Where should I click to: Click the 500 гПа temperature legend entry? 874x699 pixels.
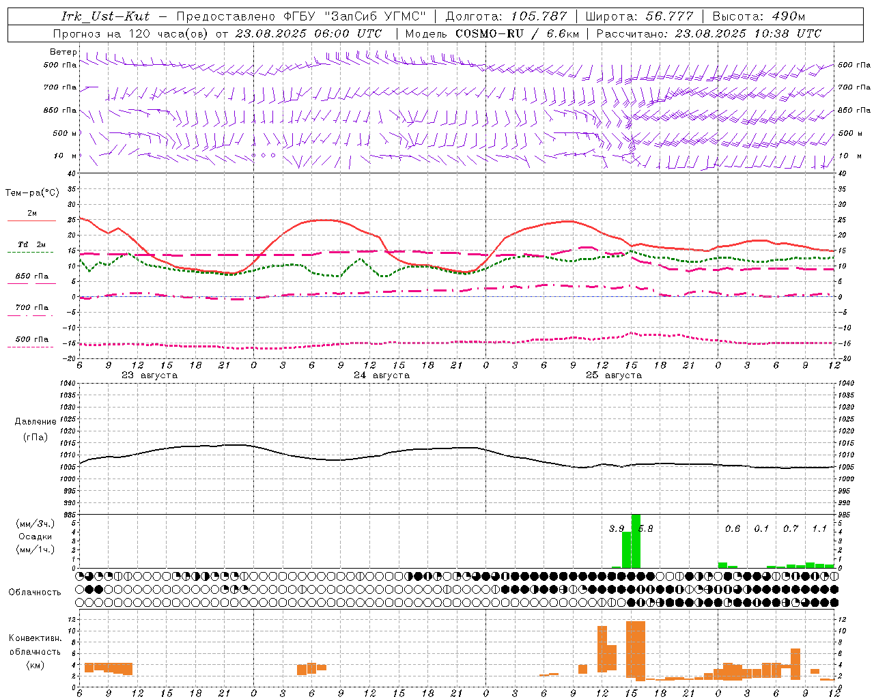pyautogui.click(x=31, y=339)
